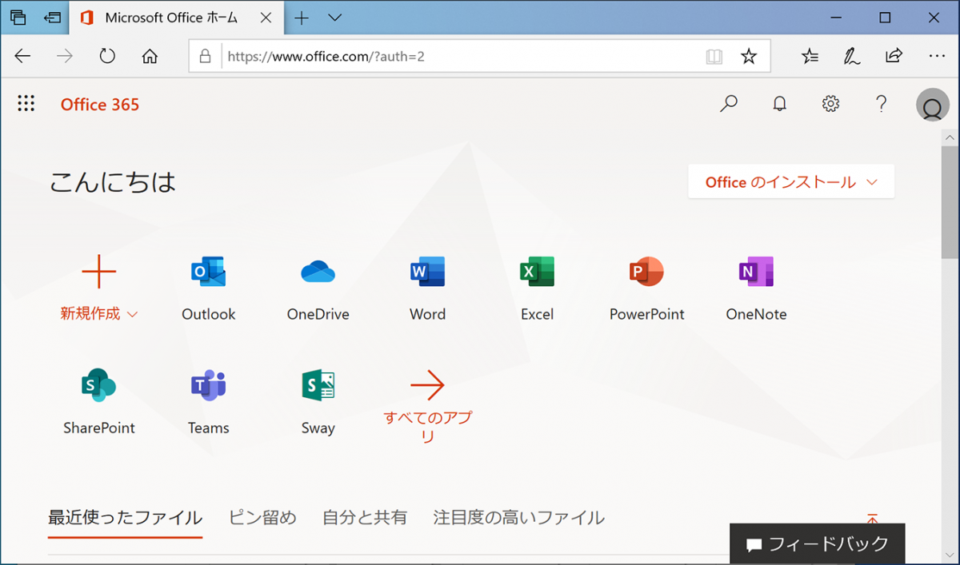Send feedback via the フィードバック button
The width and height of the screenshot is (960, 565).
tap(817, 543)
